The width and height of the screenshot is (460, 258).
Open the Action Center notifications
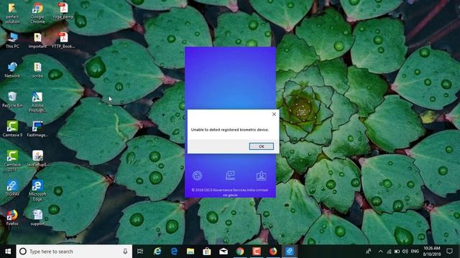[449, 252]
